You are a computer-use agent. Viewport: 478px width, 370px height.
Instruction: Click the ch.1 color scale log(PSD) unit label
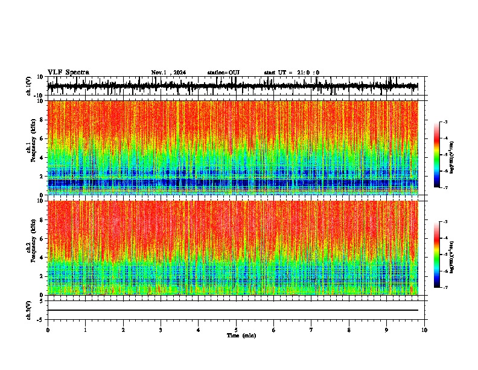coord(452,158)
